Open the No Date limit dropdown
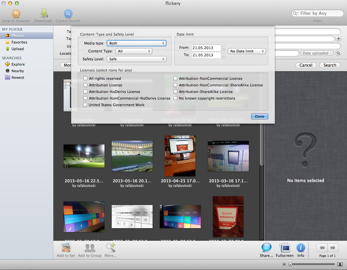 [x=246, y=51]
